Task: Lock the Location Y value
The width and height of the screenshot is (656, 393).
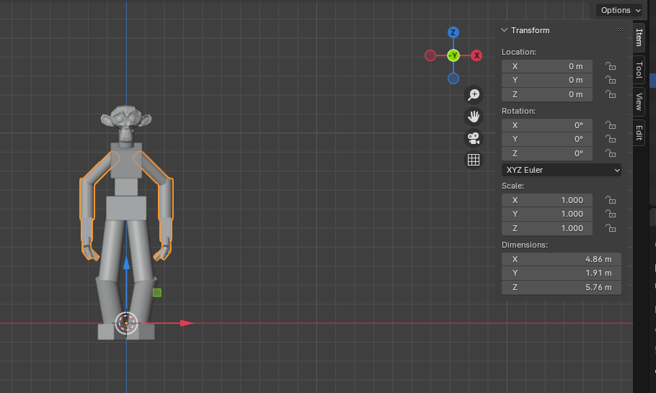Action: tap(611, 80)
